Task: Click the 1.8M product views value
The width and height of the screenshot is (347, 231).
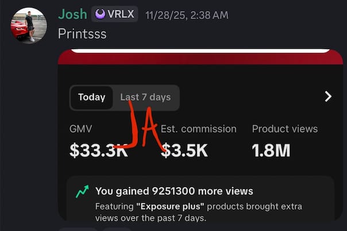Action: pyautogui.click(x=271, y=150)
